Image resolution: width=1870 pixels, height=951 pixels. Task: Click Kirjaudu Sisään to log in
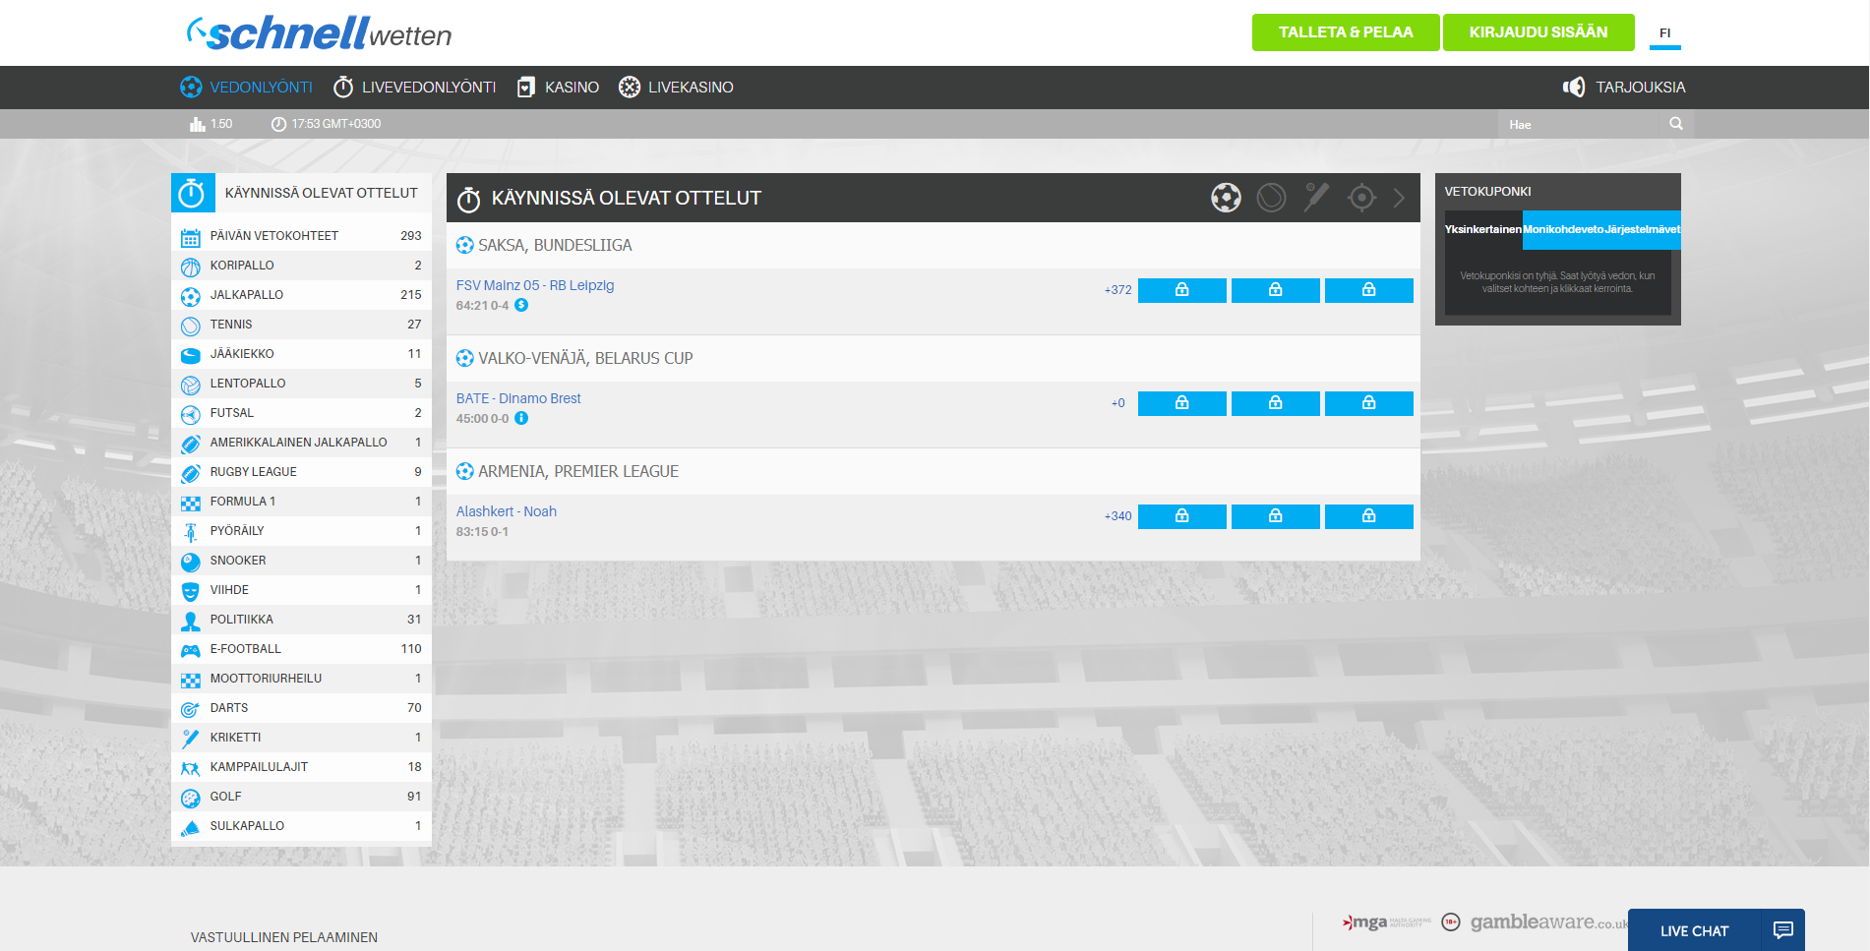[1538, 32]
